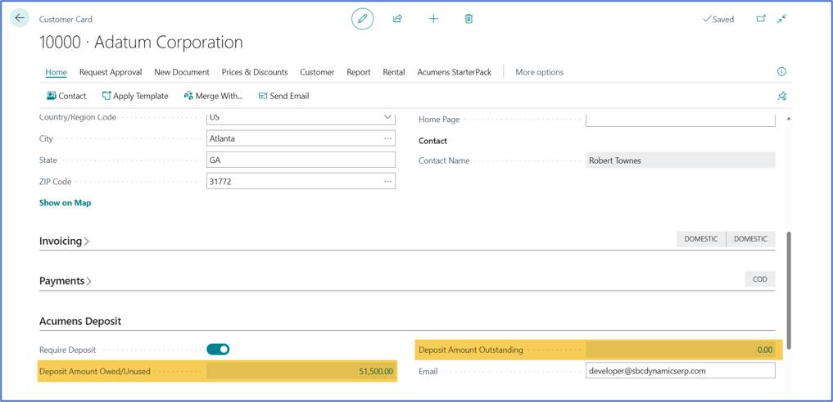The height and width of the screenshot is (402, 833).
Task: Open the Rental menu
Action: 394,72
